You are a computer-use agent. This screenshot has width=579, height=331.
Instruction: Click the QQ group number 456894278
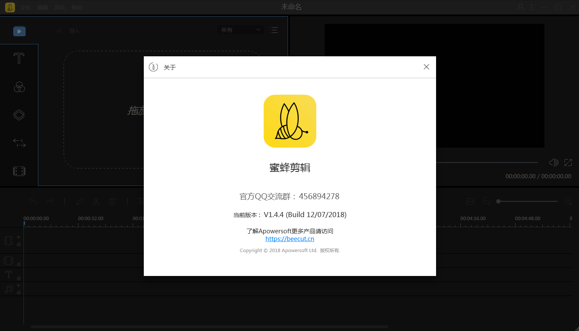319,197
